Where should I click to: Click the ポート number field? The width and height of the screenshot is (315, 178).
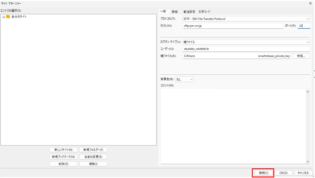(x=304, y=26)
